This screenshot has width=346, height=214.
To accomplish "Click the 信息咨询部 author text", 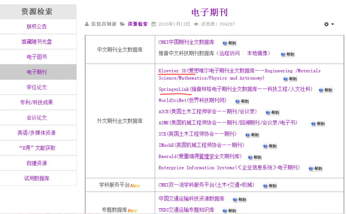I will tap(104, 24).
